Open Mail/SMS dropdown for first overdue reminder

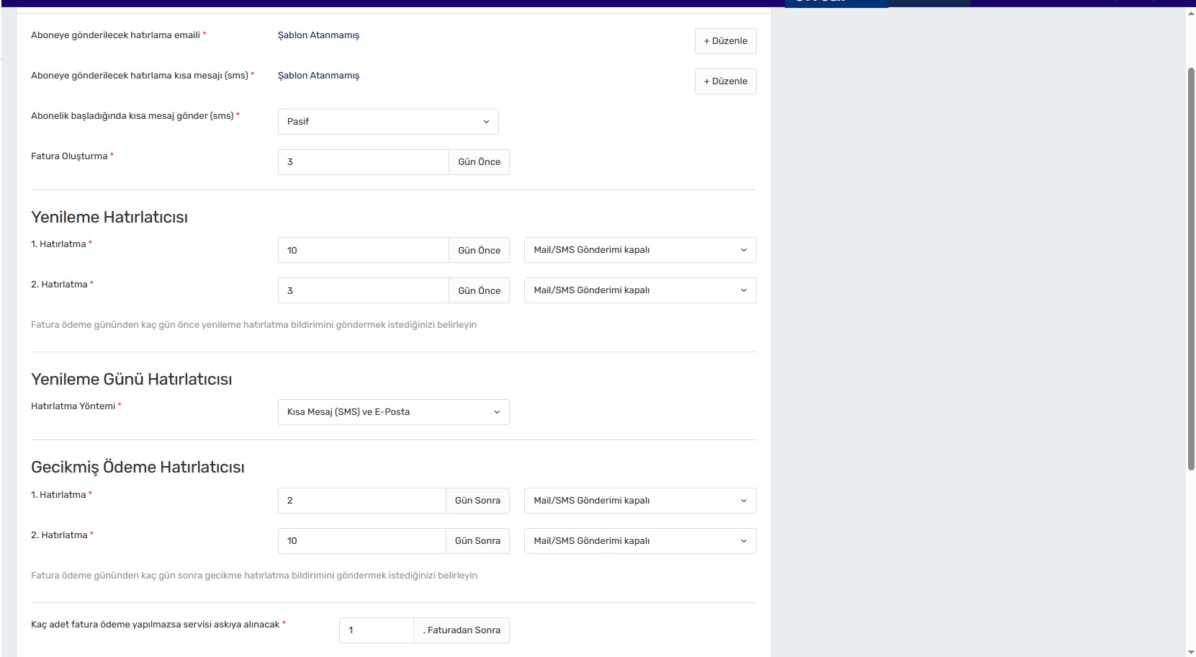(639, 501)
